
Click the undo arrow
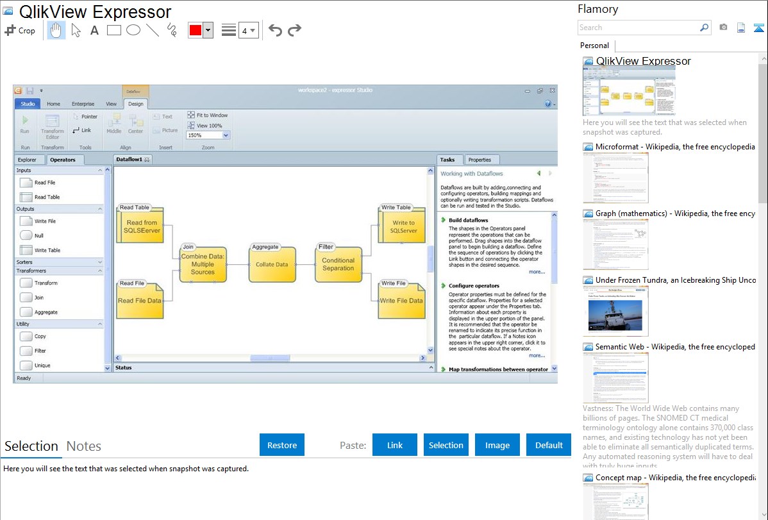tap(275, 30)
